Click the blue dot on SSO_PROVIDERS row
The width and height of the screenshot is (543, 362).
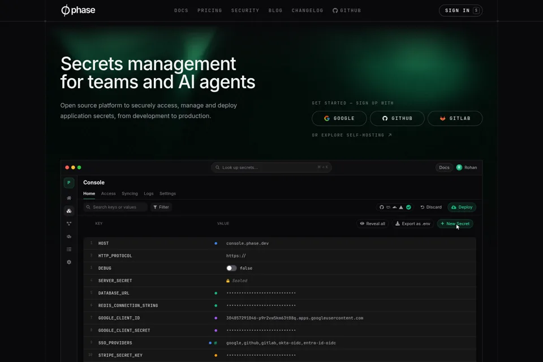210,343
